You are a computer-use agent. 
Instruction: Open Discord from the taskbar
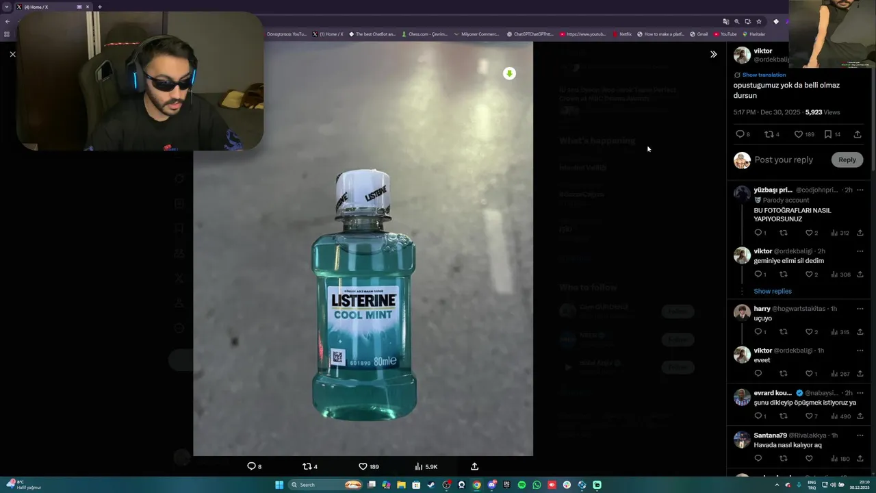[491, 485]
